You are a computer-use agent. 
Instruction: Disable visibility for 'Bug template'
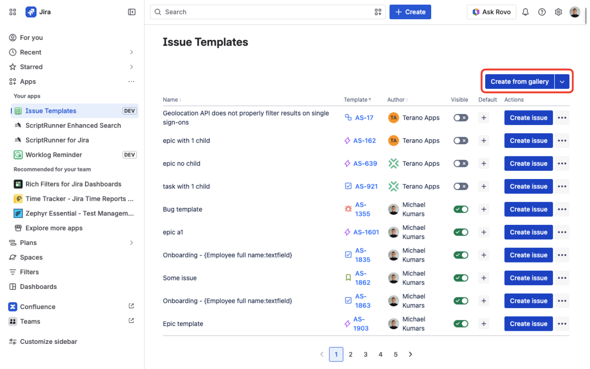click(461, 209)
